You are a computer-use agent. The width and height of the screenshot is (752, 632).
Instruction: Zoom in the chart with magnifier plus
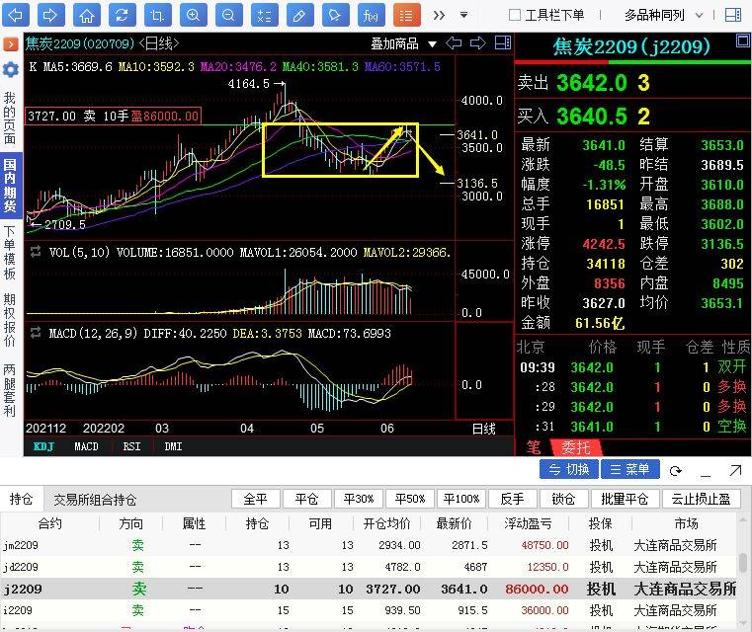(x=194, y=15)
